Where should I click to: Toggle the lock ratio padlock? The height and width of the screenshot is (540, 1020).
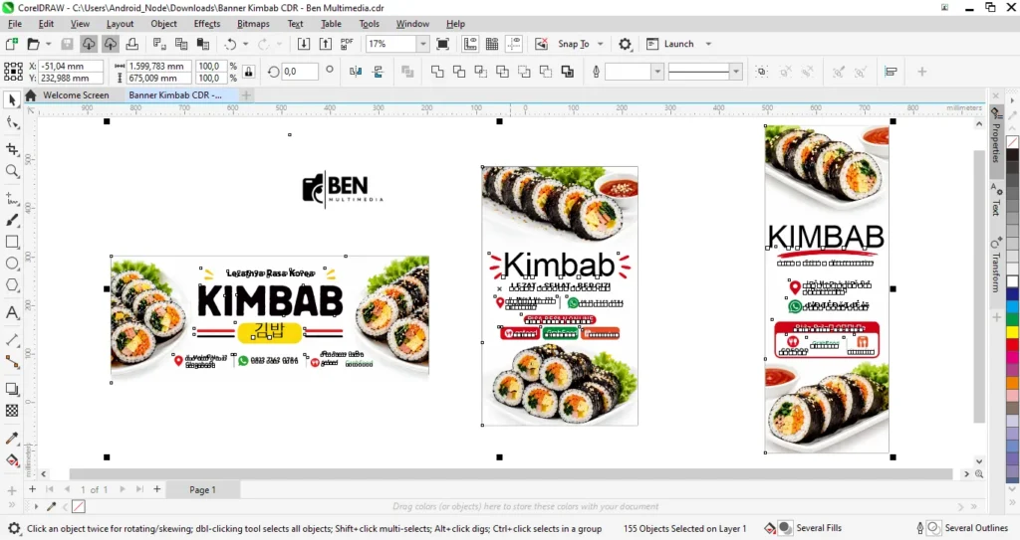(x=248, y=72)
